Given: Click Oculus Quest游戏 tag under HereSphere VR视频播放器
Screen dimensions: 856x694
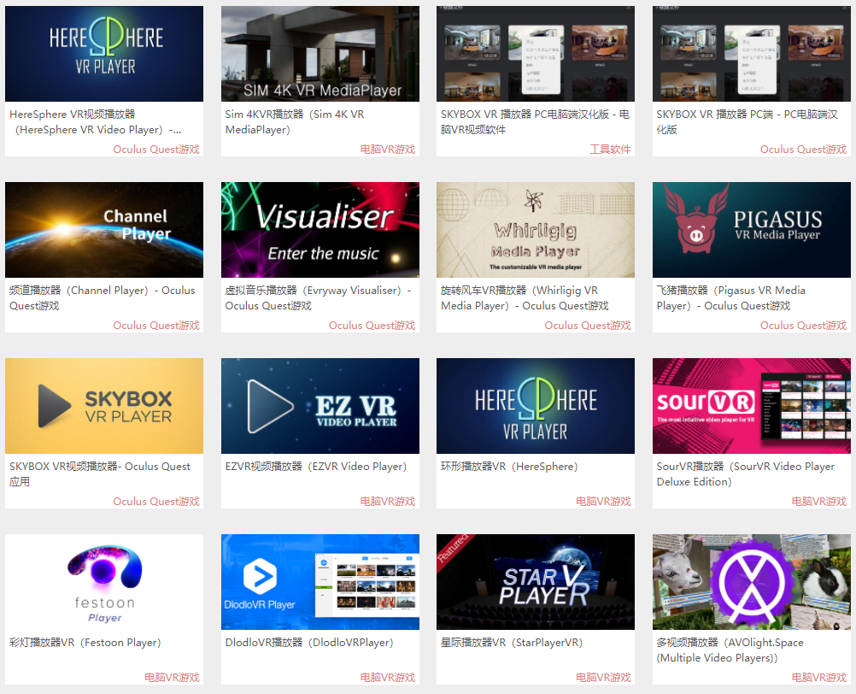Looking at the screenshot, I should [x=156, y=149].
